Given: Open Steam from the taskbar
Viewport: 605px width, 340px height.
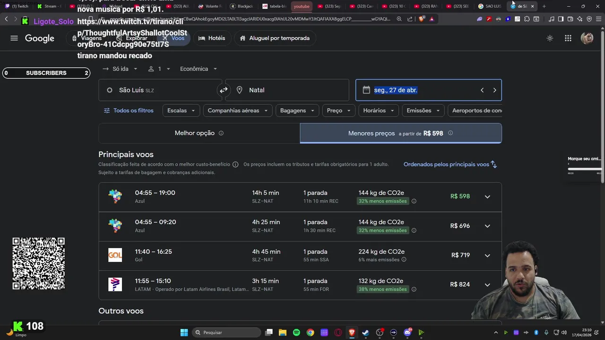Looking at the screenshot, I should [365, 332].
